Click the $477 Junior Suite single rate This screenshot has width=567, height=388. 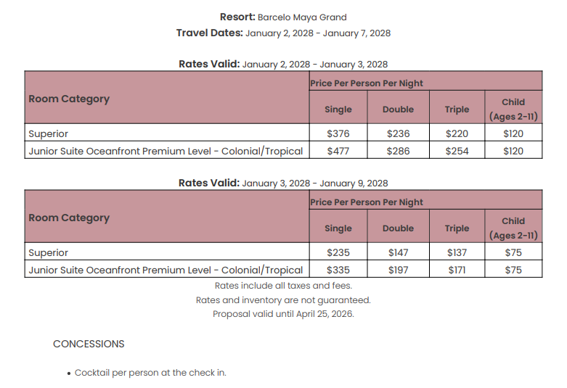click(x=338, y=151)
